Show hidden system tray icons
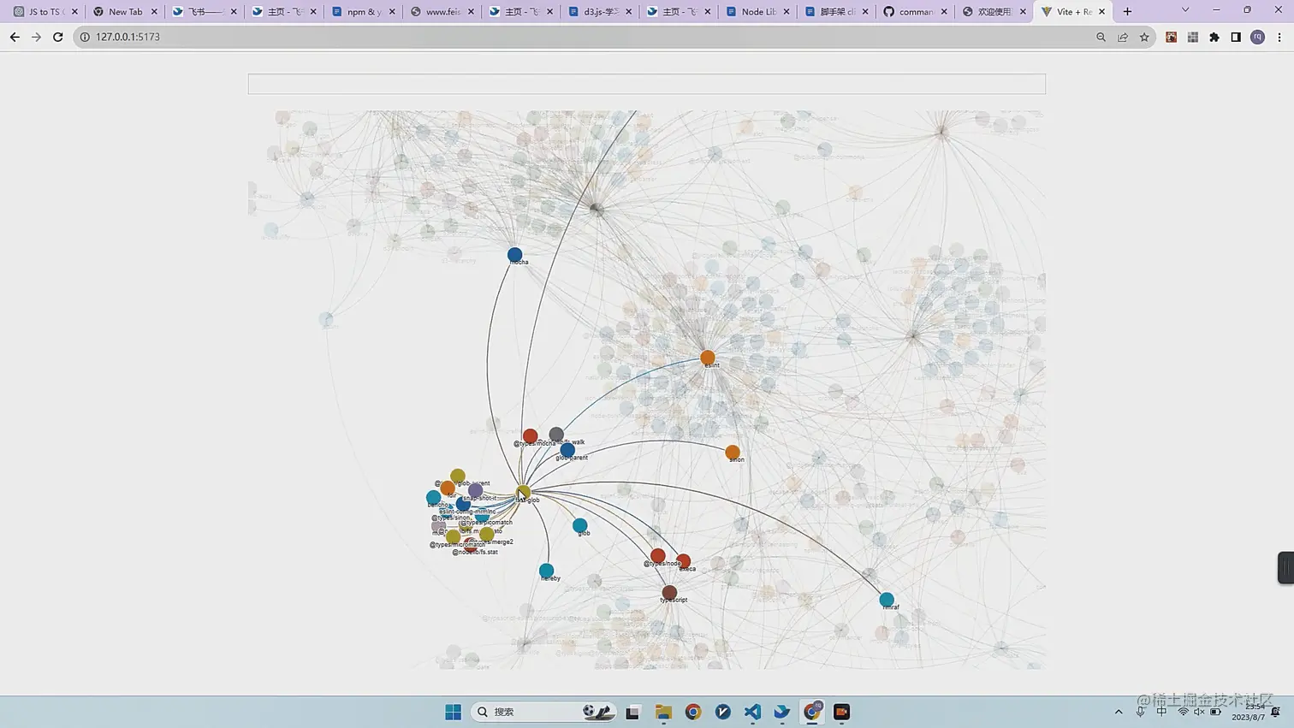 1119,712
